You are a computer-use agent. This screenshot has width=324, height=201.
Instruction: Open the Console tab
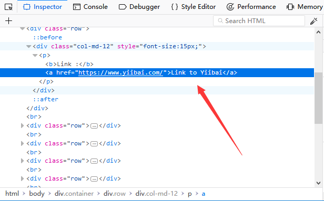90,7
